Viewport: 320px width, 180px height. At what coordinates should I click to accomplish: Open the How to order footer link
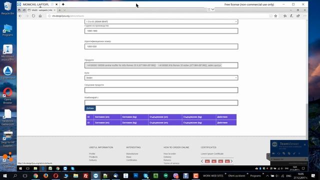click(x=169, y=153)
